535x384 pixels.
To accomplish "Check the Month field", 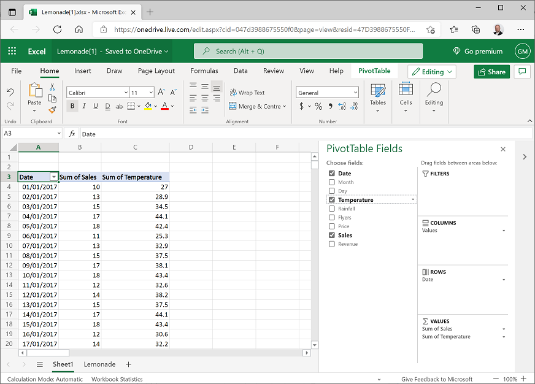I will click(x=331, y=182).
